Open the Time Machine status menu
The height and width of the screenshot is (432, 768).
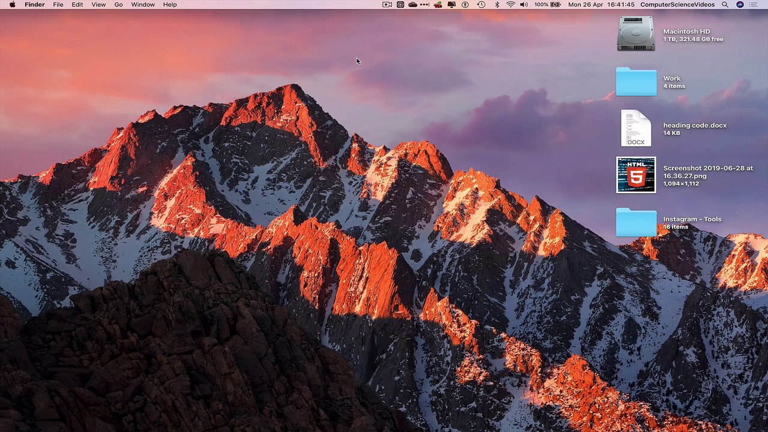click(481, 4)
